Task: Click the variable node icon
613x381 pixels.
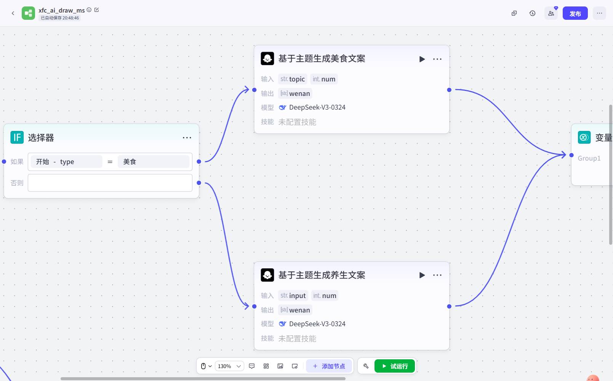Action: point(584,137)
